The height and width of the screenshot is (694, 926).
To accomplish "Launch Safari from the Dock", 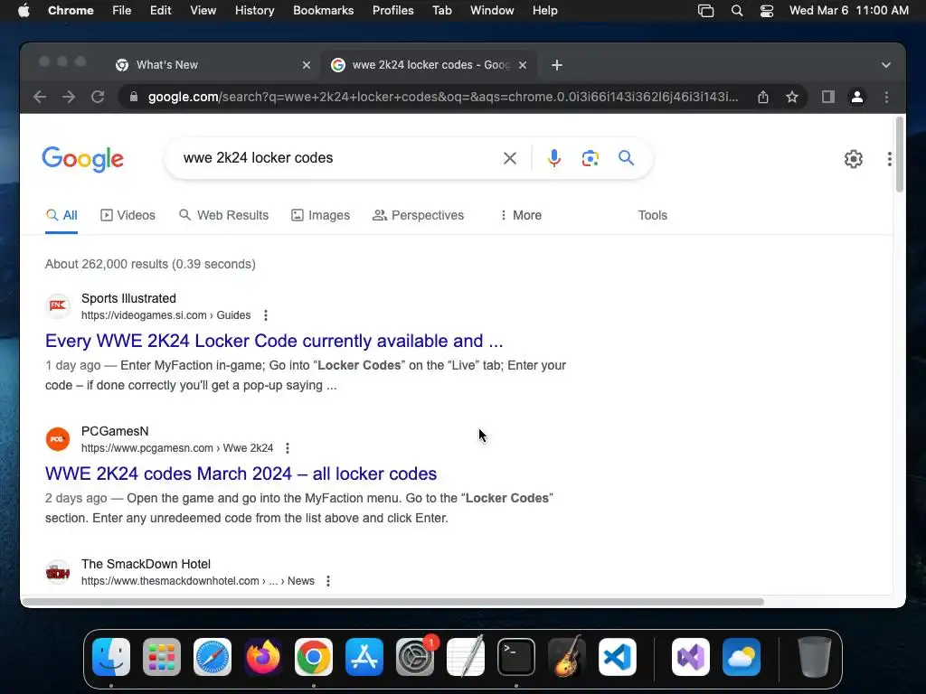I will (213, 657).
